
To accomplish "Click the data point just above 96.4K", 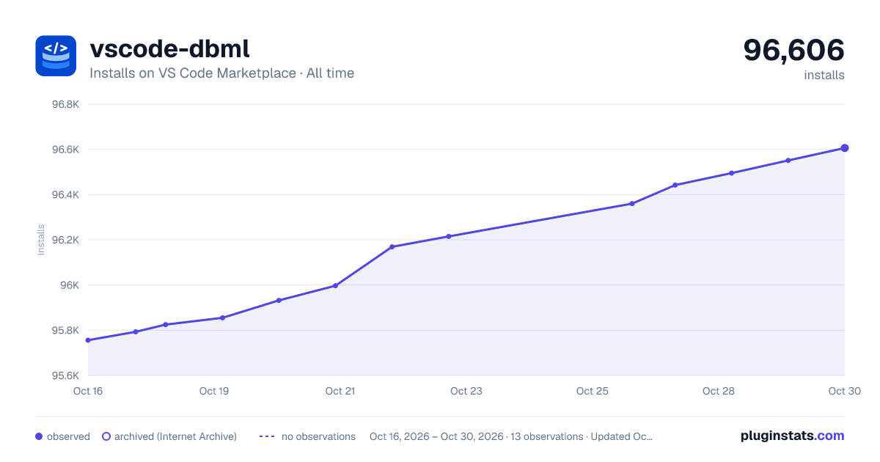I will tap(675, 185).
